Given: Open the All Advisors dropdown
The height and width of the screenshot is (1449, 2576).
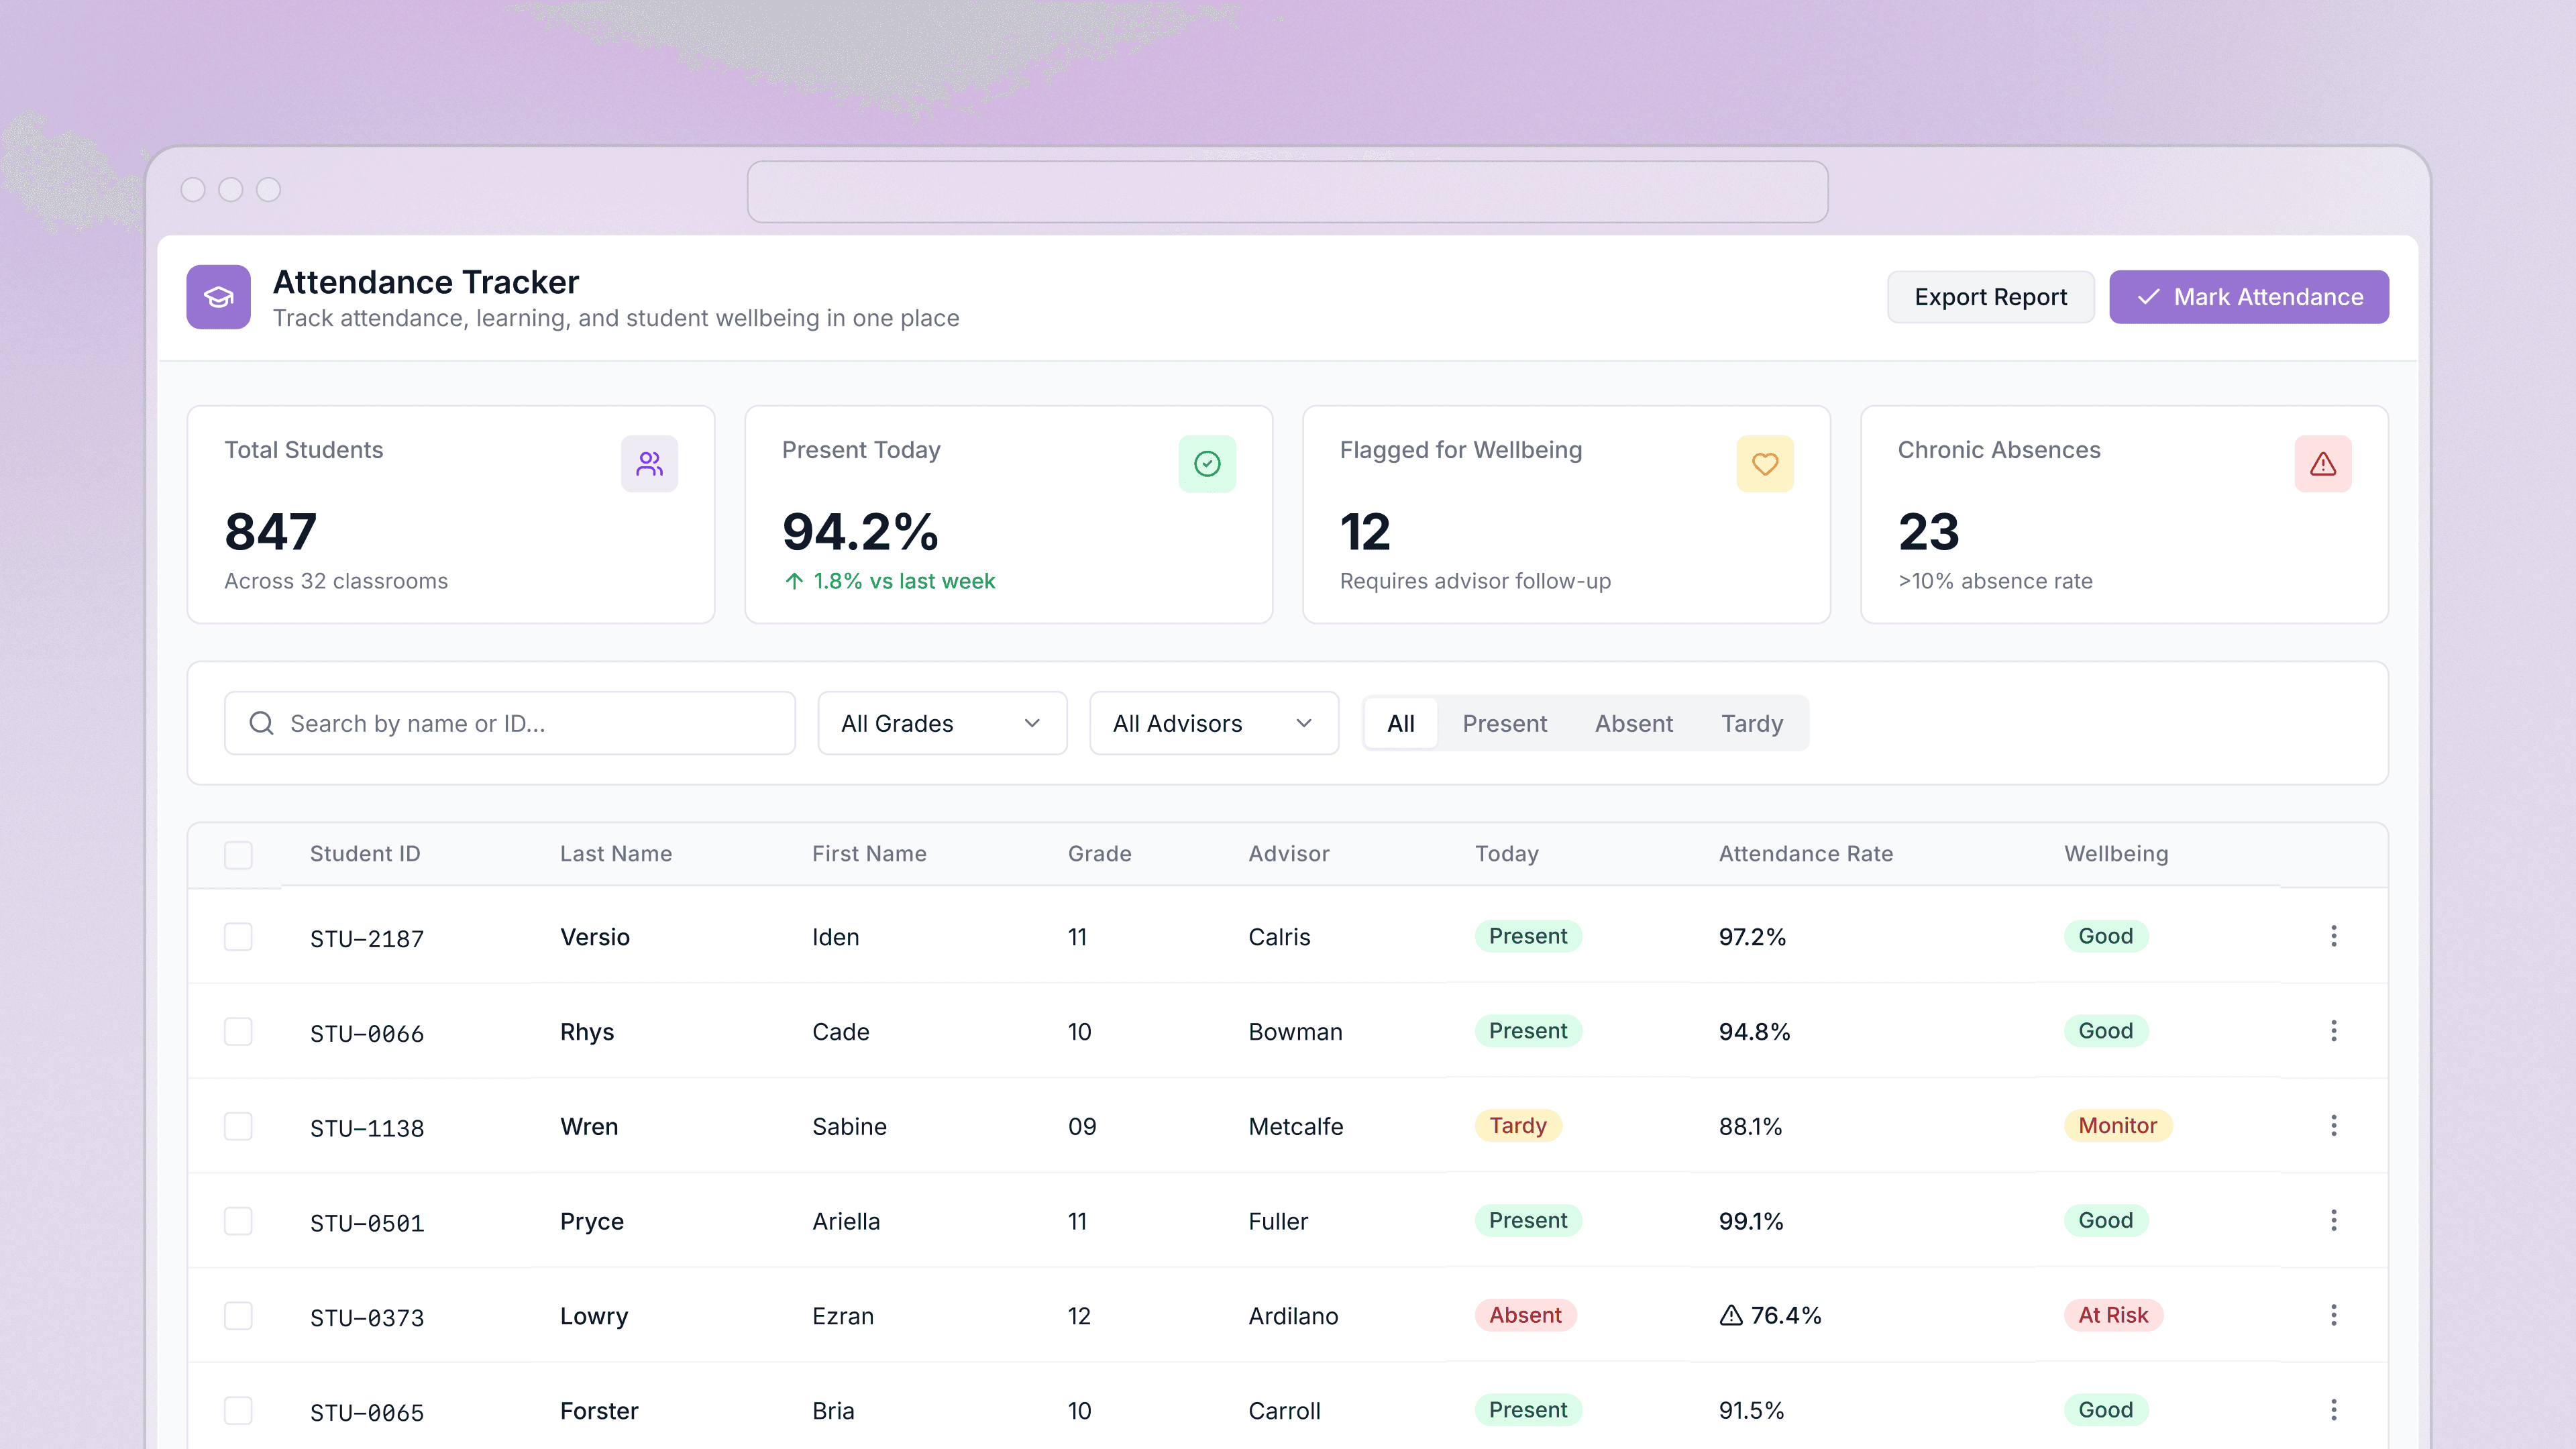Looking at the screenshot, I should pos(1214,723).
